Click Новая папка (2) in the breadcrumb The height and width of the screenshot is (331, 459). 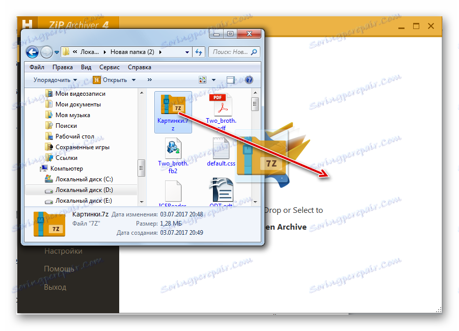coord(132,52)
